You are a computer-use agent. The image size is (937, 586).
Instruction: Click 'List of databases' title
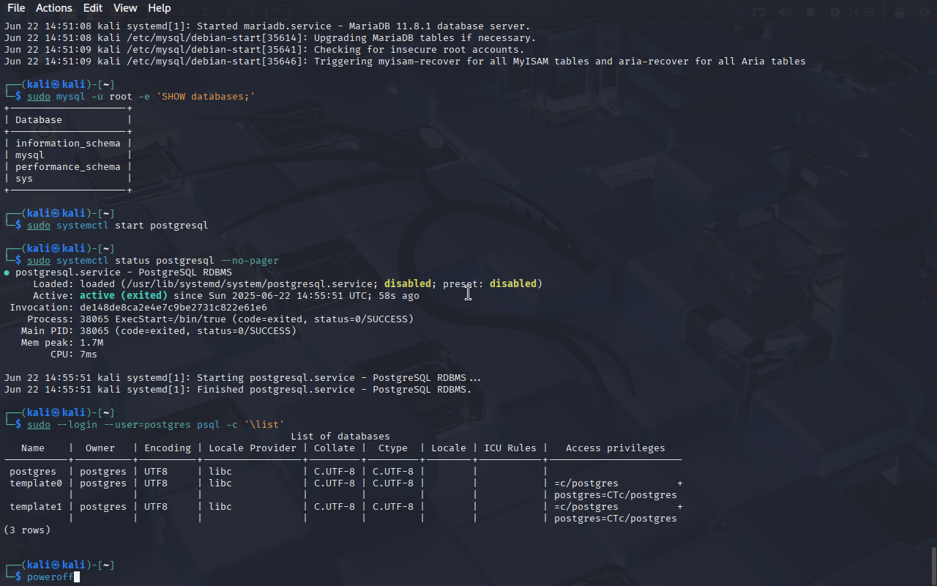click(x=340, y=437)
